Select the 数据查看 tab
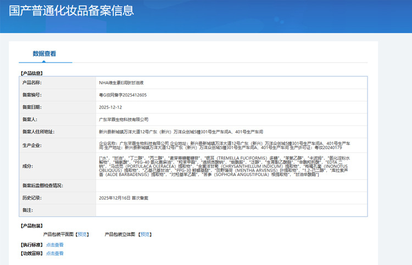Viewport: 412px width, 265px height. click(x=44, y=54)
